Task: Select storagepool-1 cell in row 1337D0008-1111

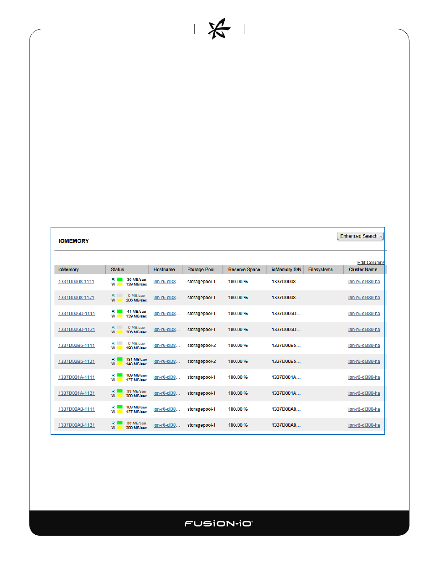Action: click(201, 282)
